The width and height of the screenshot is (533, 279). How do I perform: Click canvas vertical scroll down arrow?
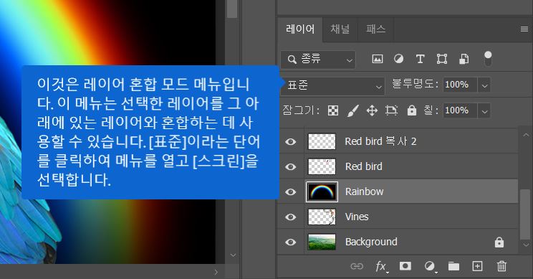[x=233, y=255]
